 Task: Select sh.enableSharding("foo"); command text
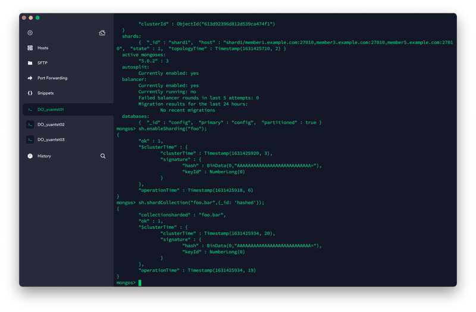pyautogui.click(x=173, y=129)
